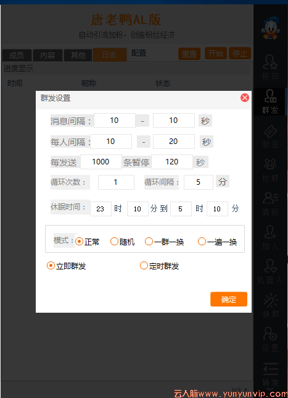Click the 开始 start button

216,53
